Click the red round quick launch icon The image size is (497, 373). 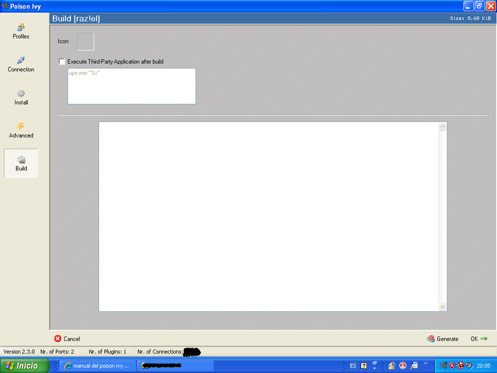(x=403, y=366)
